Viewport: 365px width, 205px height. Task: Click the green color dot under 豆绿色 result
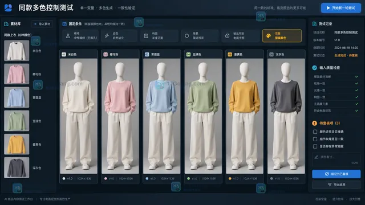[x=188, y=178]
